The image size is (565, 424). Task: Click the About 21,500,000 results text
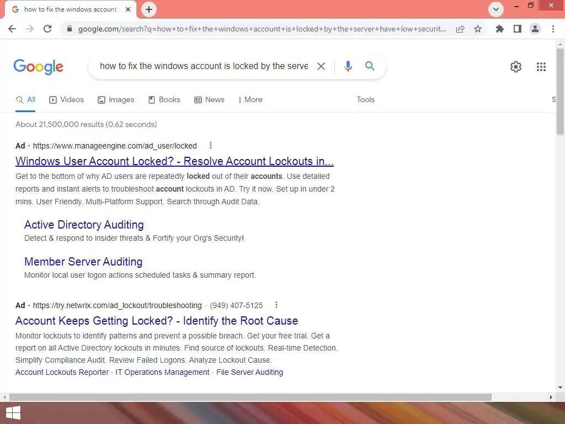(x=86, y=124)
